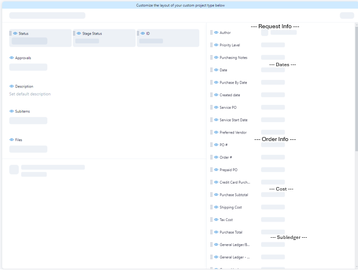Click the right panel vertical scrollbar
Viewport: 358px width, 270px height.
(356, 89)
